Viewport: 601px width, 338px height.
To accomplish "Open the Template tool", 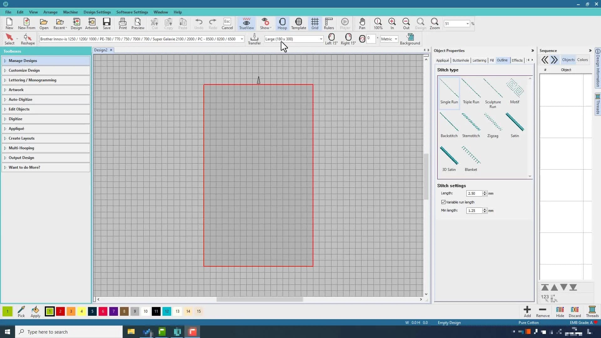I will (x=298, y=23).
